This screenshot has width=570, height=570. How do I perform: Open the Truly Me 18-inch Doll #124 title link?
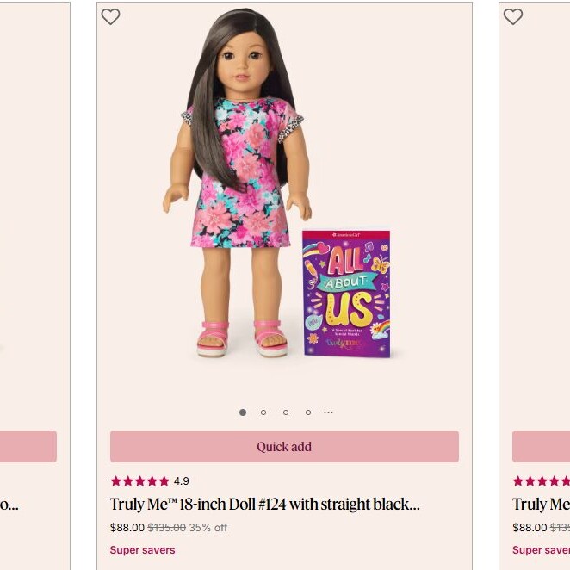264,505
